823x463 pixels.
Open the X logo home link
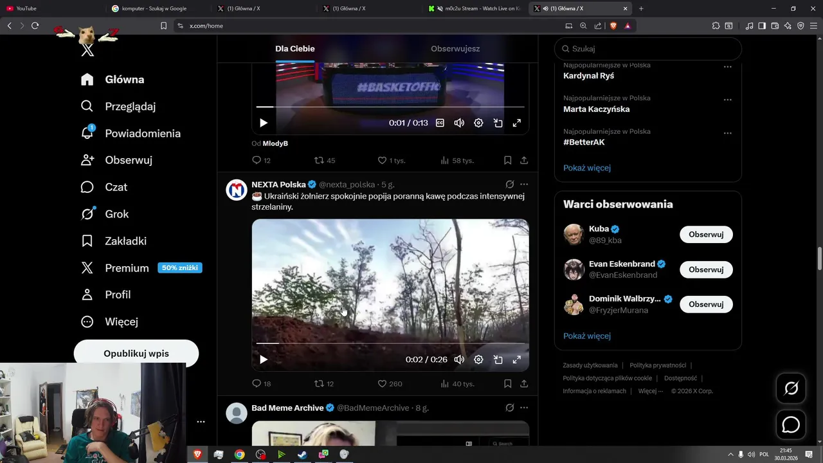[87, 50]
